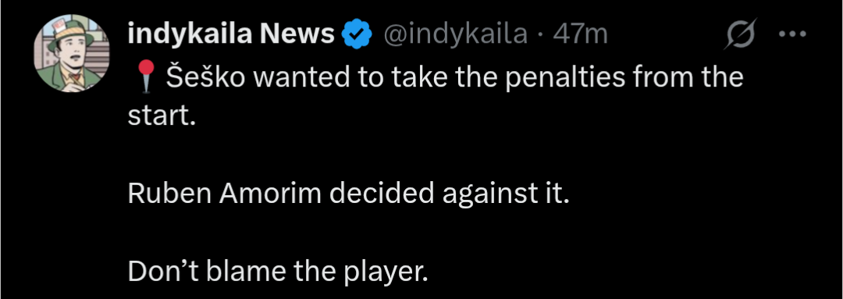Click the word 'start.' in the tweet
Viewport: 843px width, 299px height.
(161, 116)
